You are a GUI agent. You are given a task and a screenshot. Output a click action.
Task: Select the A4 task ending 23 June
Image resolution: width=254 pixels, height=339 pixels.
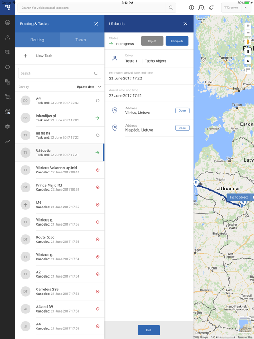[60, 101]
